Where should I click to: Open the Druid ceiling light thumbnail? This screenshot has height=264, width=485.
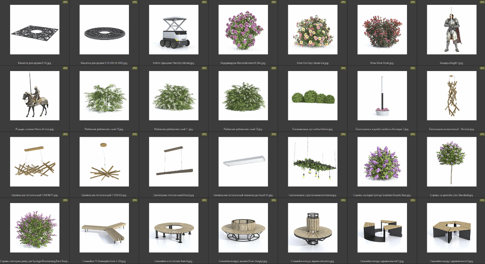(x=173, y=161)
